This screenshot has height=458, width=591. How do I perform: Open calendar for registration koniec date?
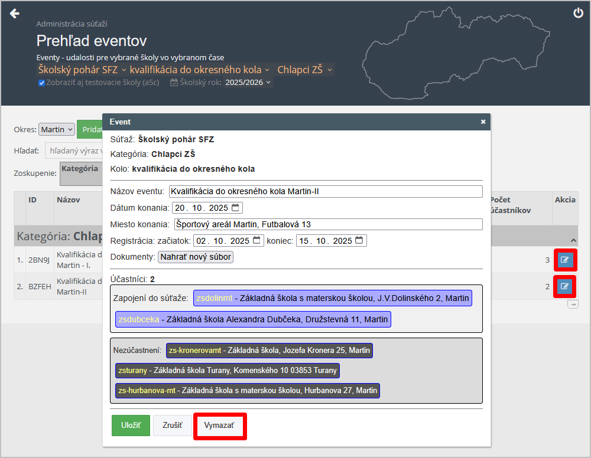359,241
